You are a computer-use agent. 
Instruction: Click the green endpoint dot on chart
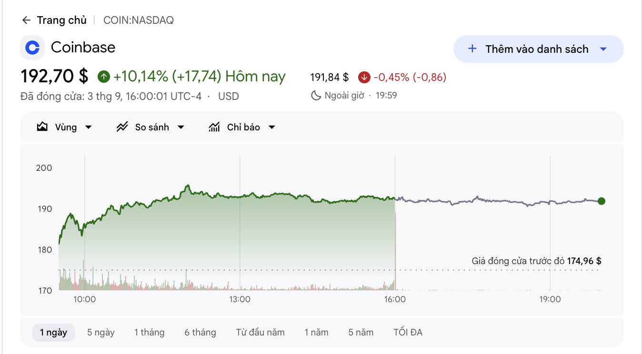(x=601, y=201)
